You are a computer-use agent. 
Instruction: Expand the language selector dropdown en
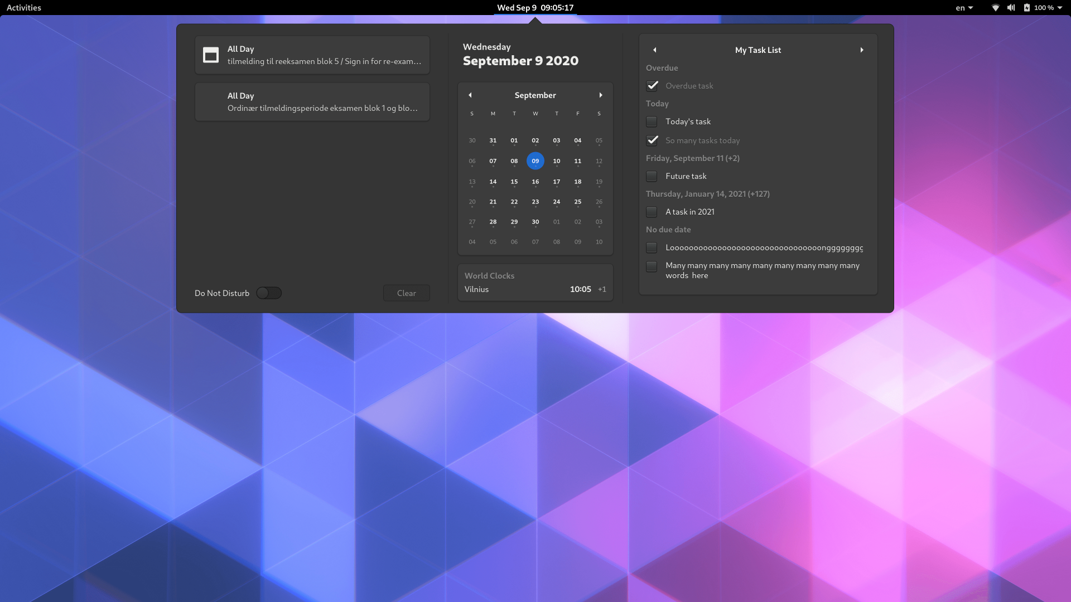click(963, 7)
